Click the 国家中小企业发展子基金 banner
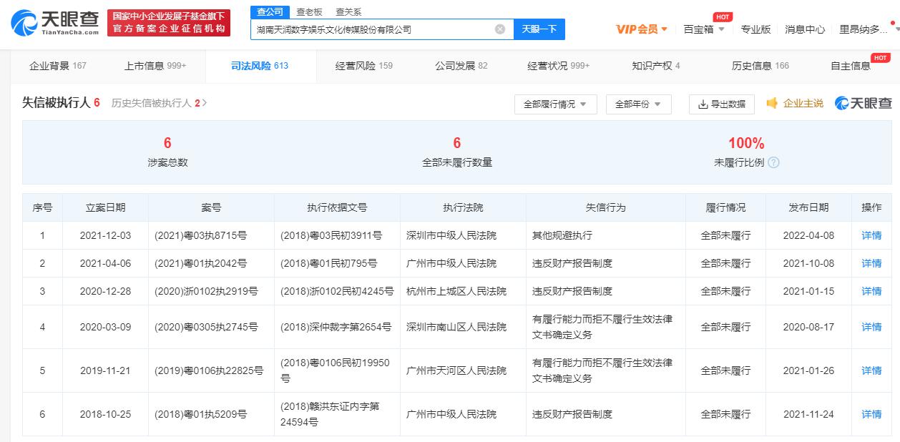Image resolution: width=900 pixels, height=442 pixels. (x=168, y=23)
